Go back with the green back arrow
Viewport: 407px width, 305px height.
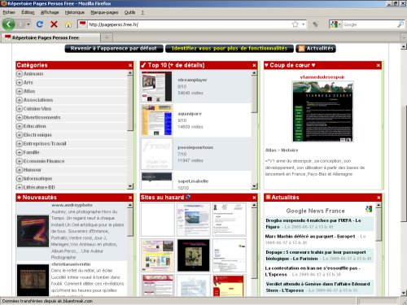(9, 24)
